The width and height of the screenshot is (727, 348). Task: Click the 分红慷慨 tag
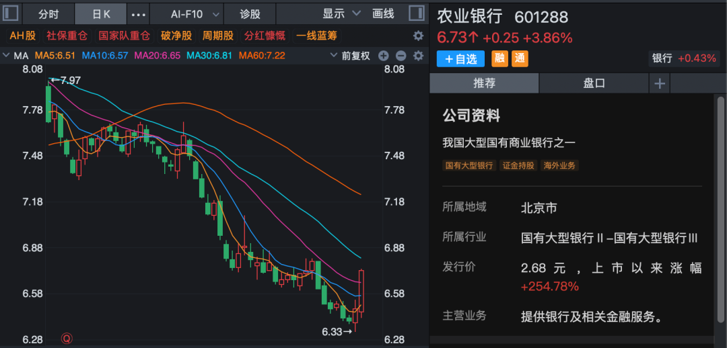(265, 36)
